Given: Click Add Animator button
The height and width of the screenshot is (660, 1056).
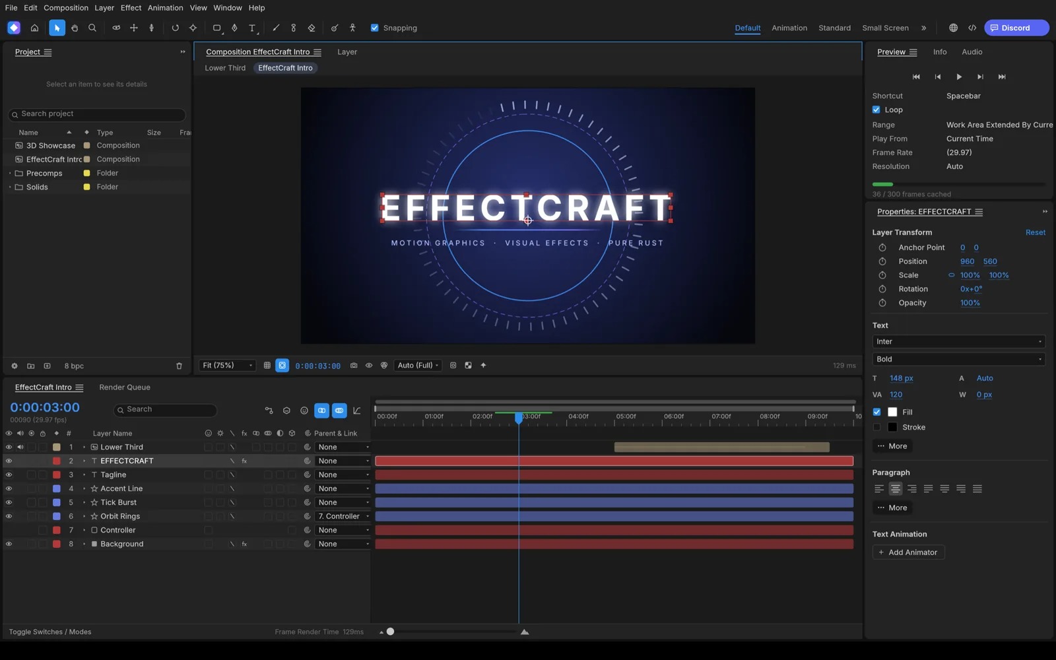Looking at the screenshot, I should pyautogui.click(x=908, y=552).
